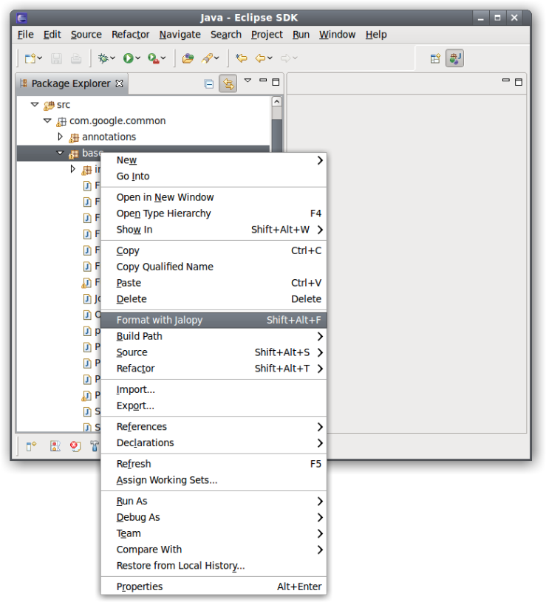Open the Show In submenu
The height and width of the screenshot is (602, 546).
(214, 230)
